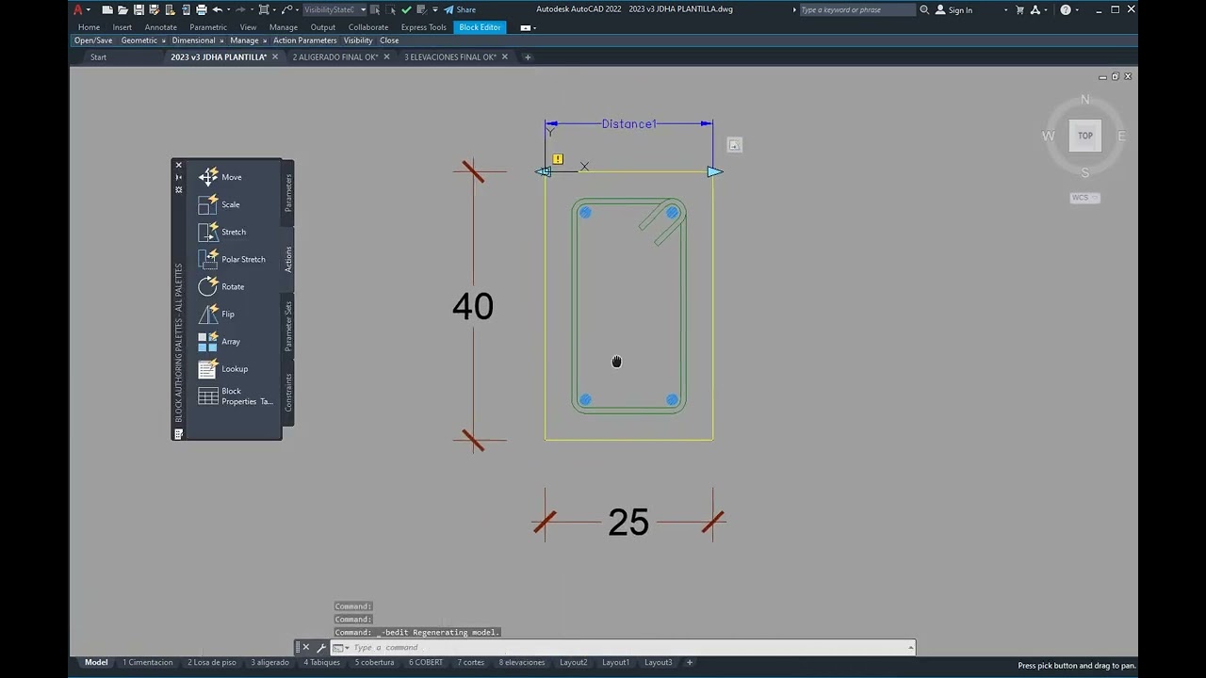
Task: Open the Parametric ribbon tab
Action: pyautogui.click(x=208, y=27)
